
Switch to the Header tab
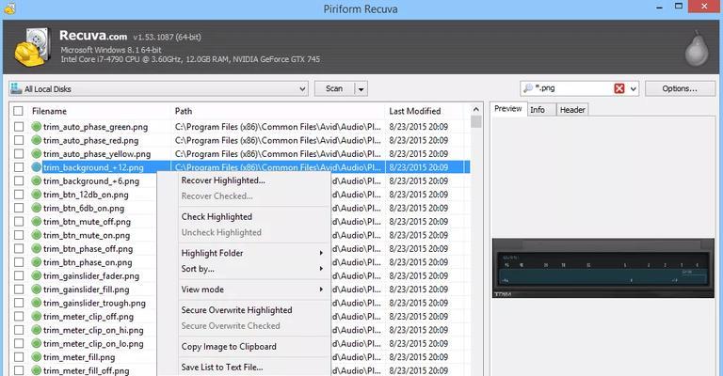point(572,110)
